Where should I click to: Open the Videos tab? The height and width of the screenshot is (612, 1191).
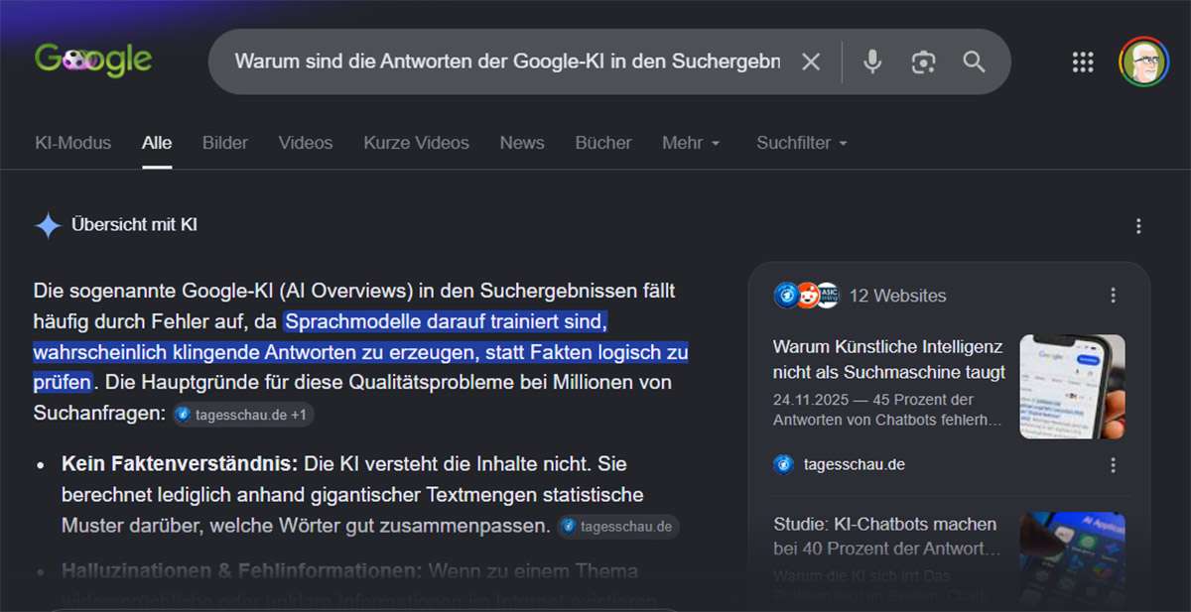[306, 143]
